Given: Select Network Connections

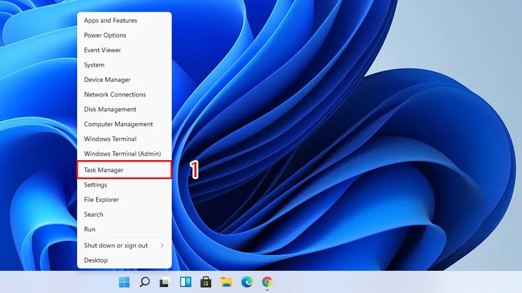Looking at the screenshot, I should coord(124,94).
